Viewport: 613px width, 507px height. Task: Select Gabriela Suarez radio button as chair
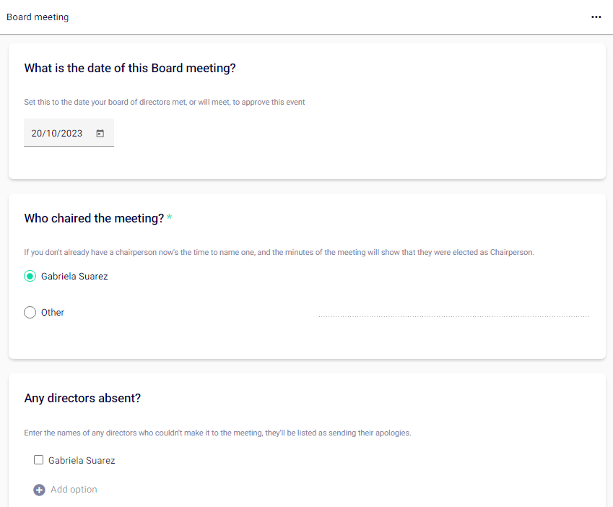[x=30, y=276]
